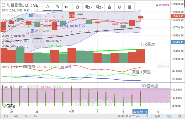The width and height of the screenshot is (185, 119).
Task: Select the 3y time range
Action: [26, 117]
